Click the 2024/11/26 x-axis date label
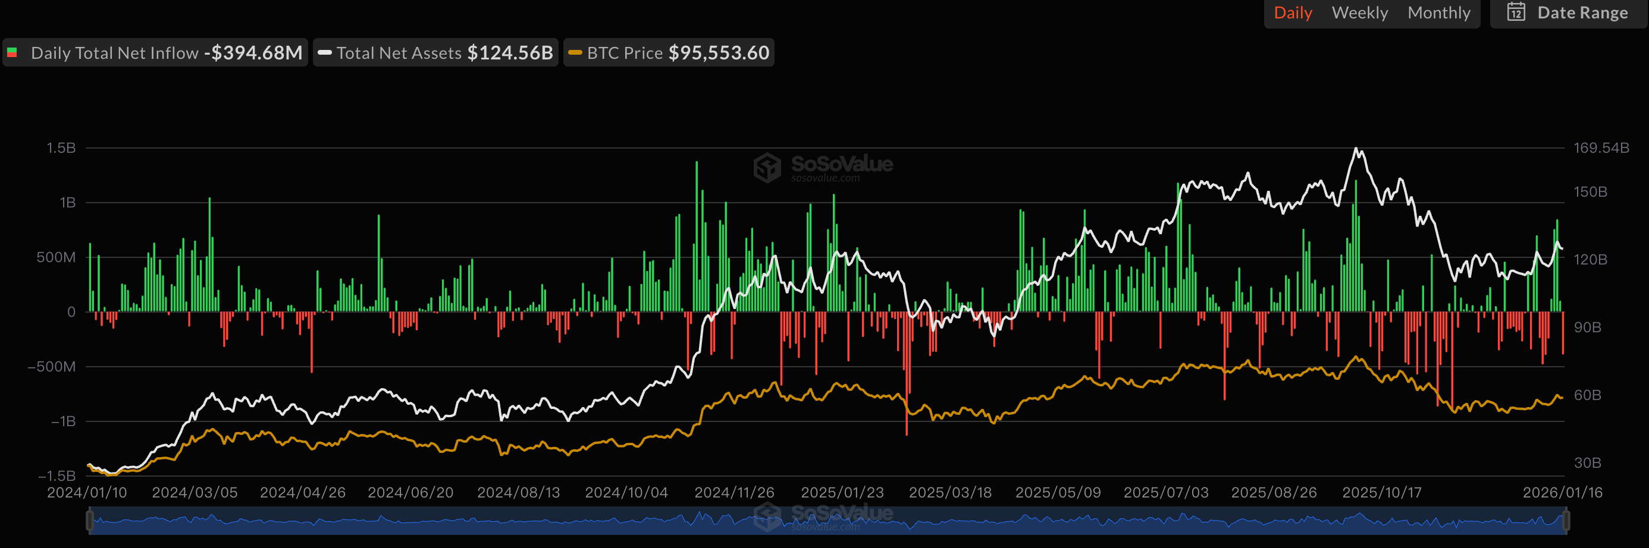 [x=734, y=492]
